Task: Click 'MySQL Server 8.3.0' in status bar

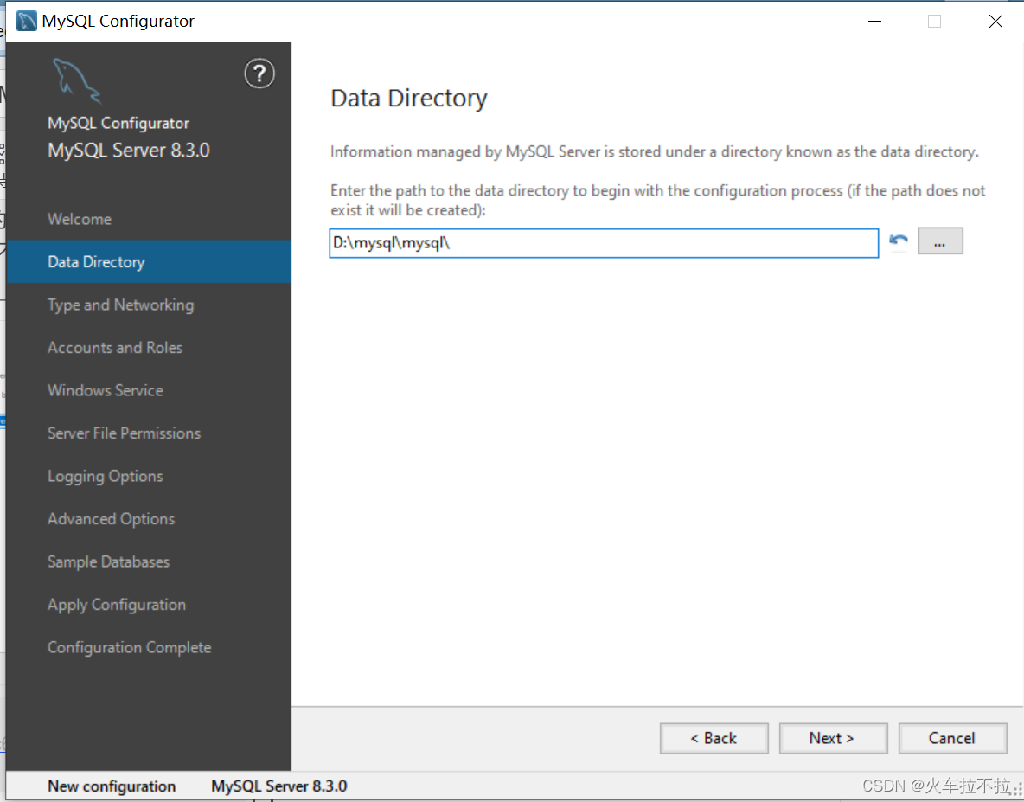Action: (x=278, y=786)
